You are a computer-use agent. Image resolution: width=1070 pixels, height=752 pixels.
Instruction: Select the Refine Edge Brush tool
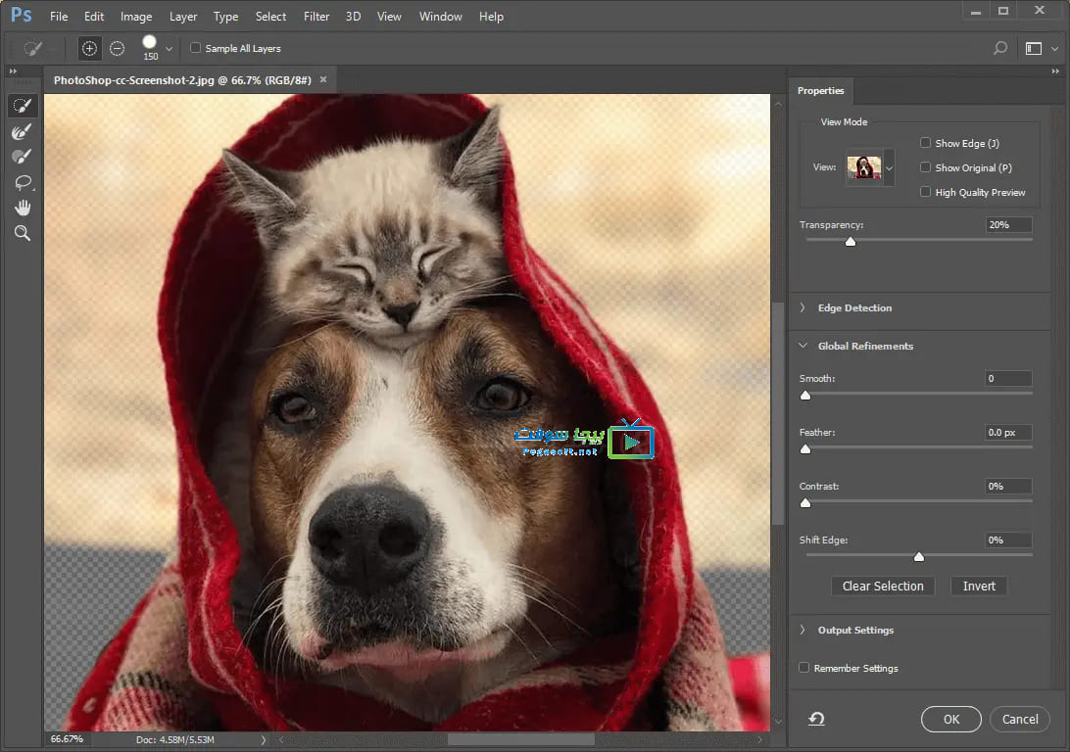(x=22, y=131)
